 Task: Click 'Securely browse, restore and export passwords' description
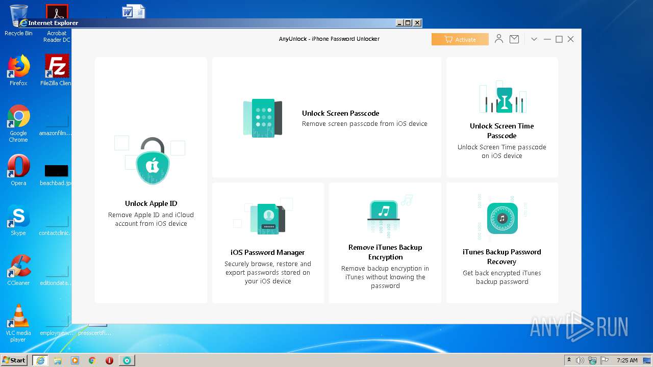pyautogui.click(x=268, y=272)
